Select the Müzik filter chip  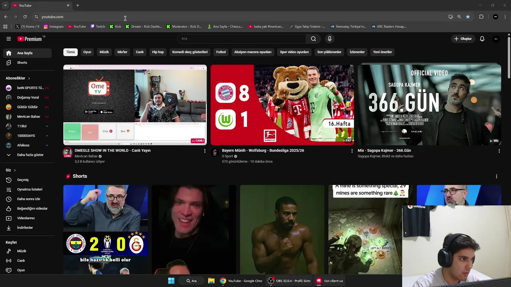[104, 52]
